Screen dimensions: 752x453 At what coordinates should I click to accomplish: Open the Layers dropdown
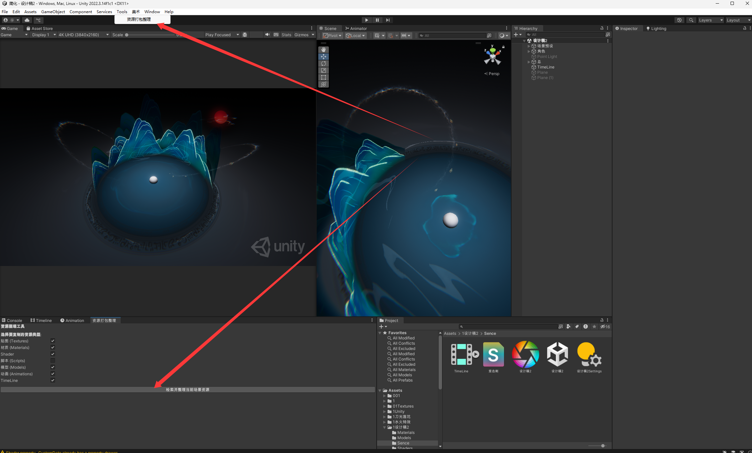click(x=710, y=20)
